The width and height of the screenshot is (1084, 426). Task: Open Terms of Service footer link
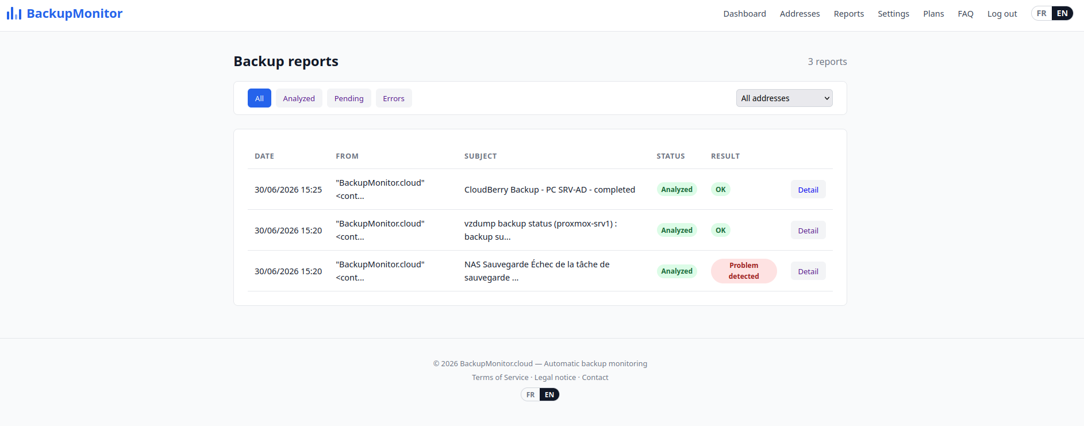(x=500, y=378)
